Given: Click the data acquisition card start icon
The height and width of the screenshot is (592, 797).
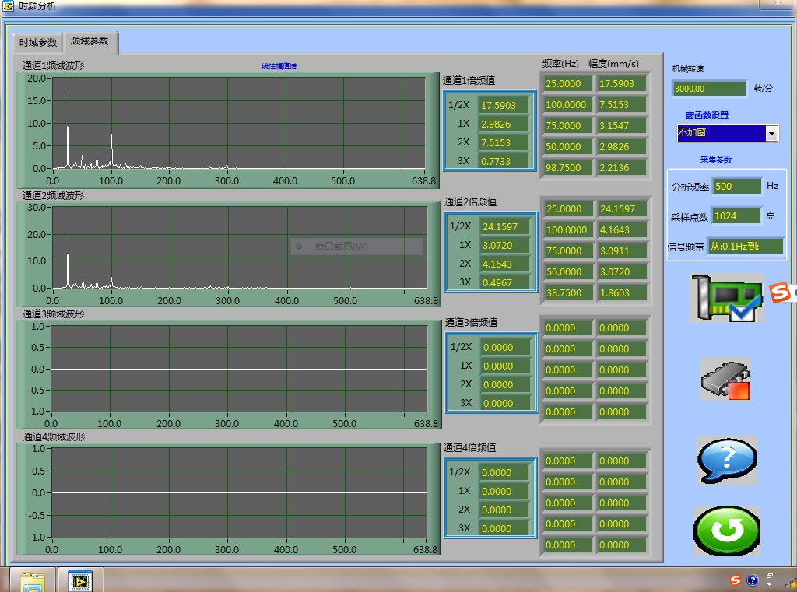Looking at the screenshot, I should click(726, 299).
